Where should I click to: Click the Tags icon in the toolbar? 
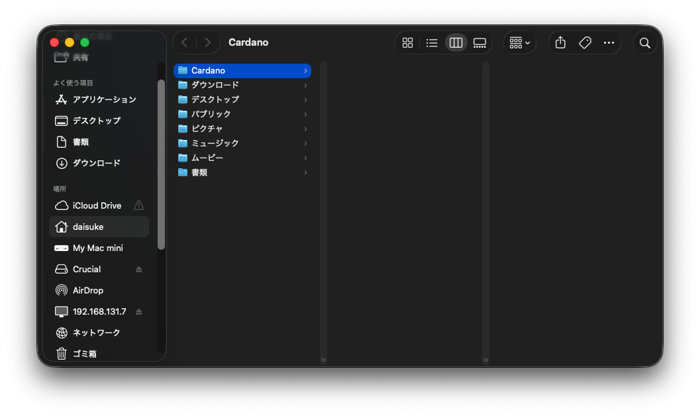[x=585, y=42]
